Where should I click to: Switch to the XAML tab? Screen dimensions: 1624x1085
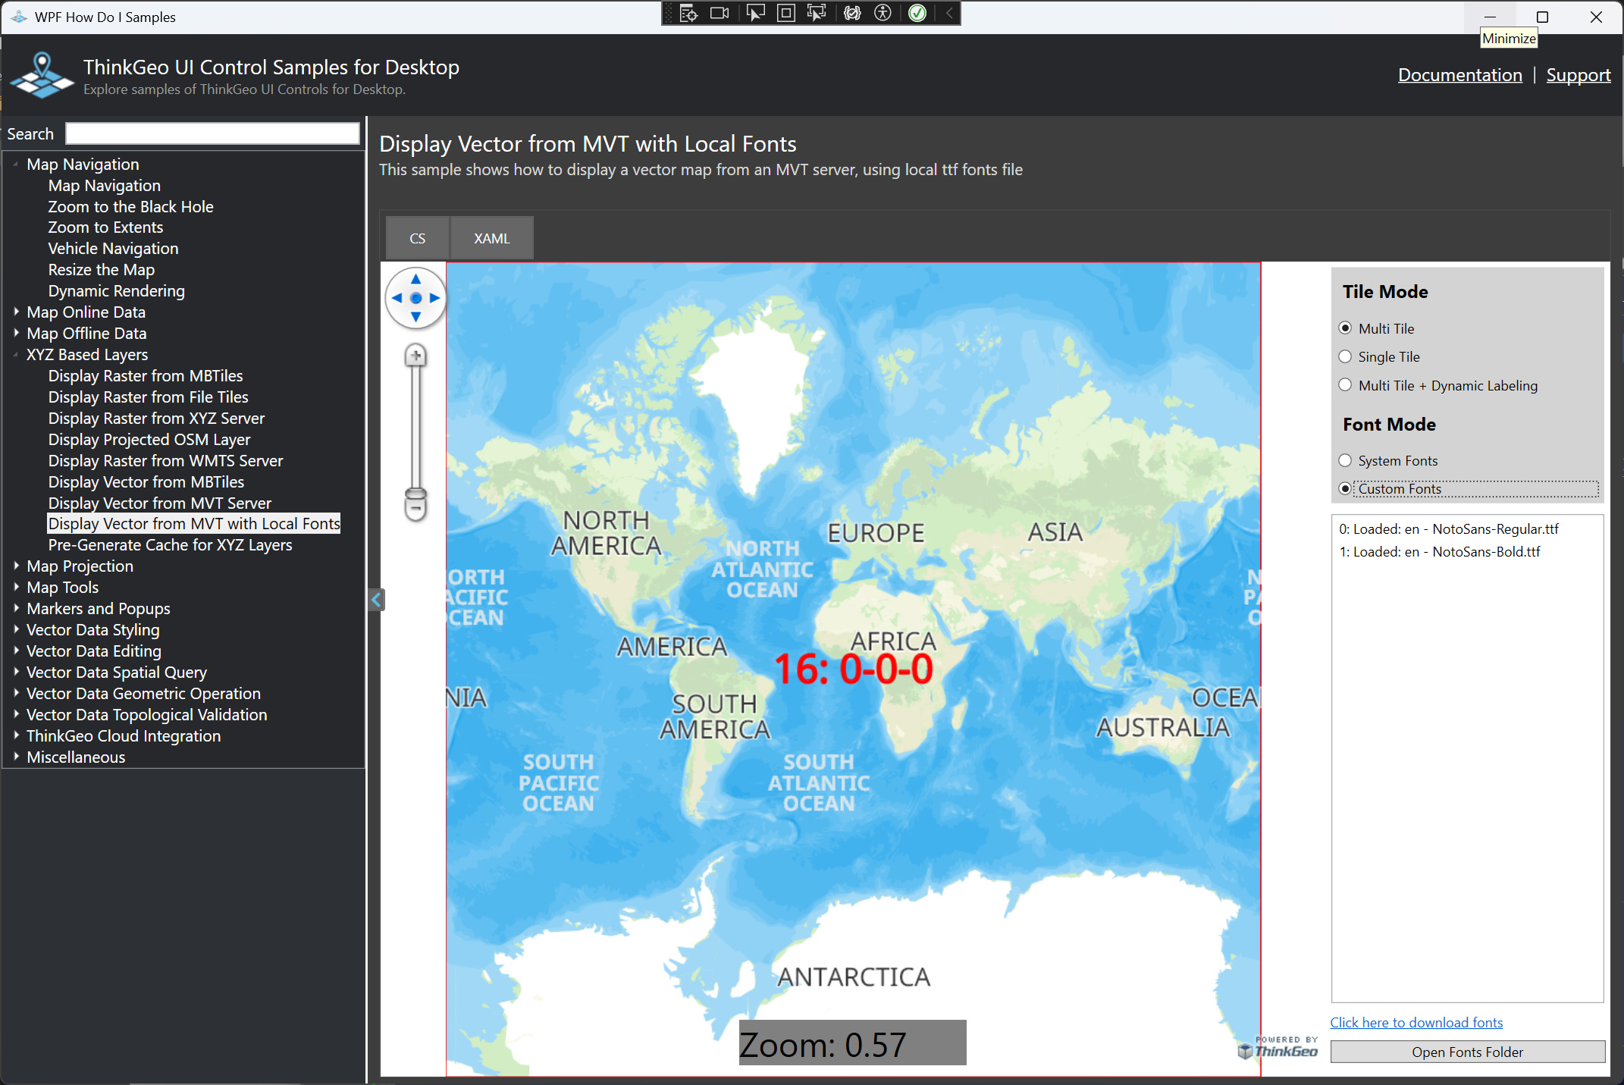(491, 238)
